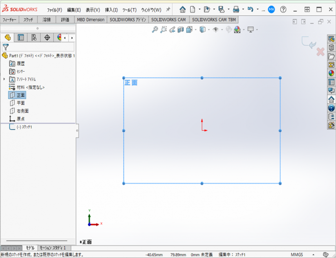The width and height of the screenshot is (336, 258).
Task: Open the ConfigurationManager tab icon
Action: click(34, 37)
